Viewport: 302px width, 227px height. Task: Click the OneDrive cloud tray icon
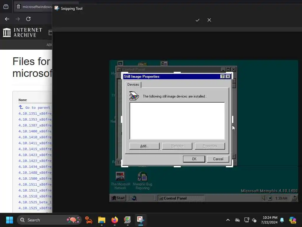[237, 220]
